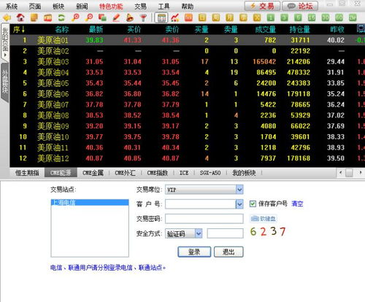This screenshot has height=302, width=365.
Task: Click the orange tick chart icon
Action: 188,18
